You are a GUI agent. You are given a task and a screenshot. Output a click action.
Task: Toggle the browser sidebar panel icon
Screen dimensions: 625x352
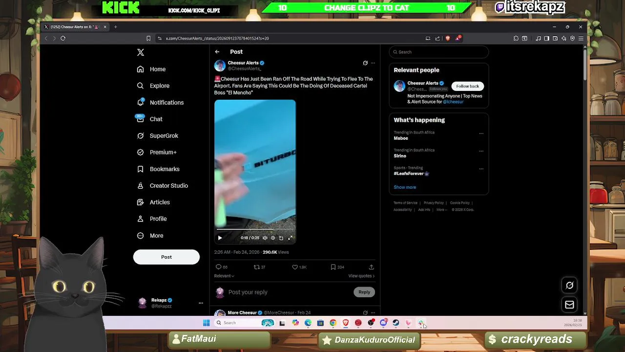pos(547,38)
